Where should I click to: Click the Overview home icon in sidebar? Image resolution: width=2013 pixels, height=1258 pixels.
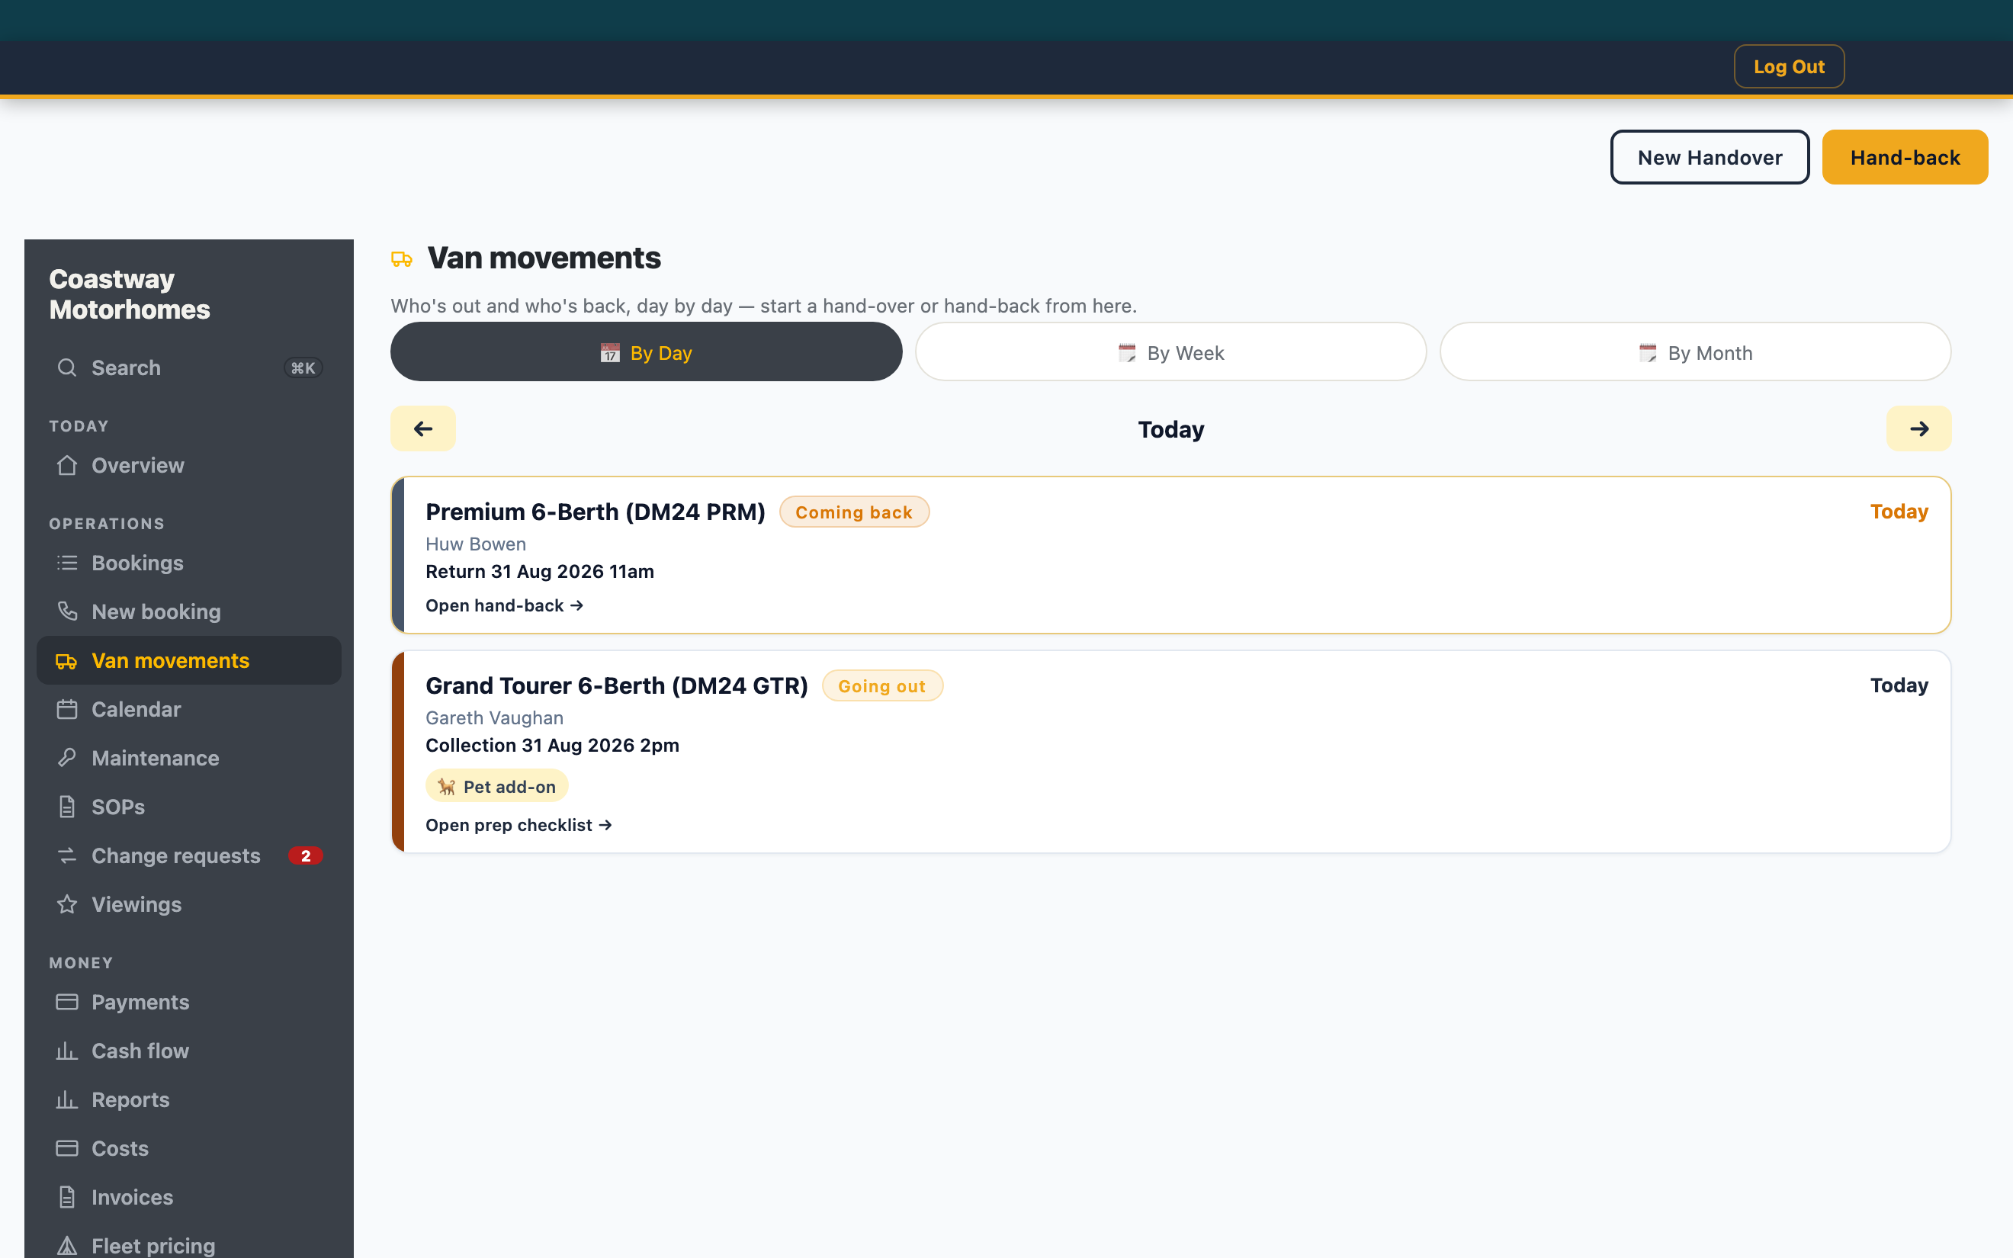(x=67, y=465)
